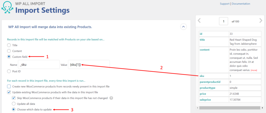The width and height of the screenshot is (266, 113).
Task: Expand content with the [more] link
Action: pyautogui.click(x=254, y=70)
